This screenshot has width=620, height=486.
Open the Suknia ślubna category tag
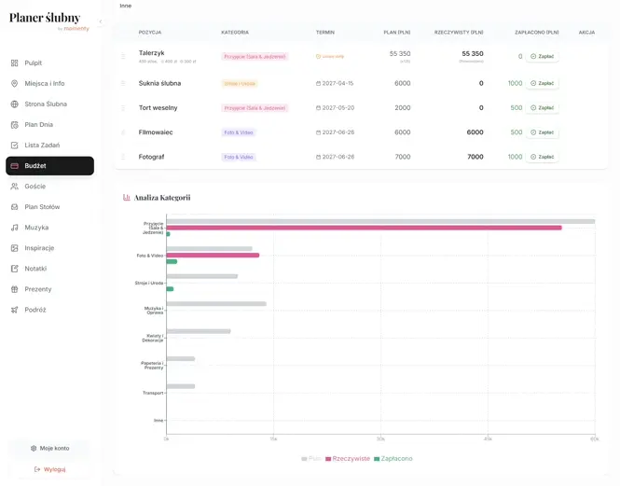(240, 84)
